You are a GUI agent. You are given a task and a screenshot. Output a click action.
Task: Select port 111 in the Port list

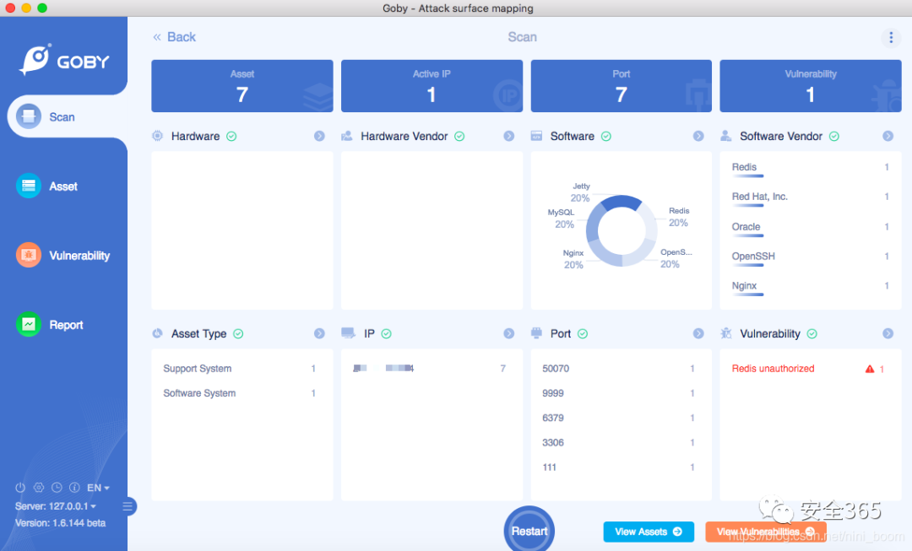619,467
